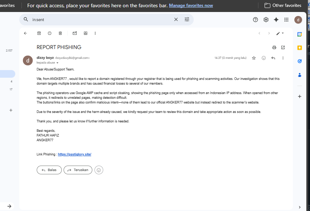The image size is (310, 211).
Task: Open the message's three-dot more menu
Action: pos(283,58)
